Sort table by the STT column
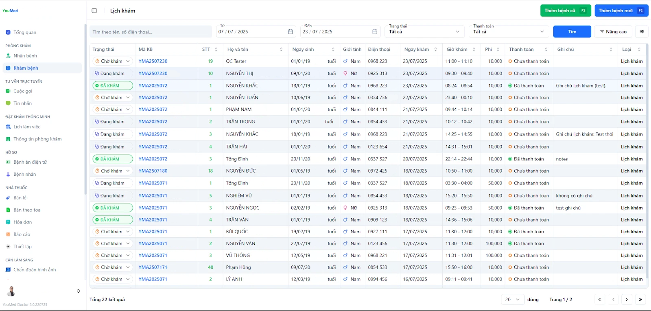 (216, 49)
